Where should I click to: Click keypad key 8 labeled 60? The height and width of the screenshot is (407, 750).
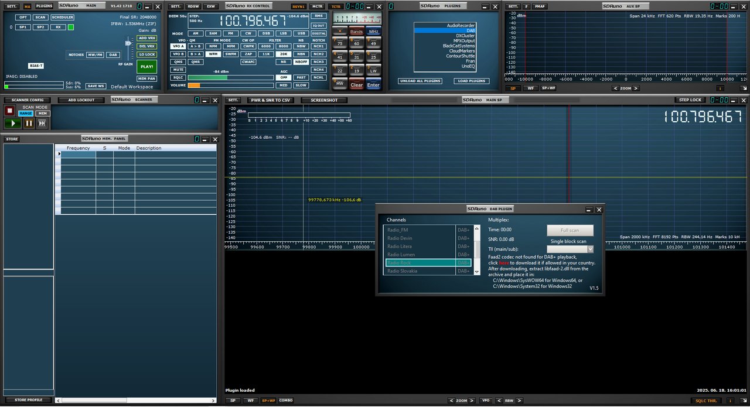(x=356, y=42)
